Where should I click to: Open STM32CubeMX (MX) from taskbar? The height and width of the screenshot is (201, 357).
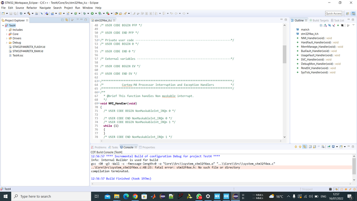click(217, 196)
